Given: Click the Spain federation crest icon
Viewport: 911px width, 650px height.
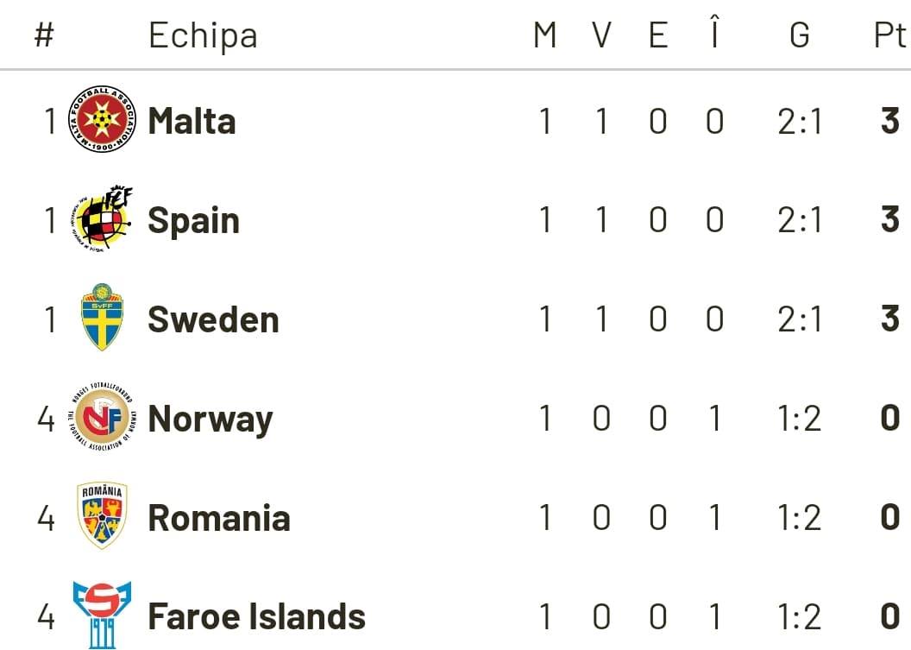Looking at the screenshot, I should [x=103, y=219].
